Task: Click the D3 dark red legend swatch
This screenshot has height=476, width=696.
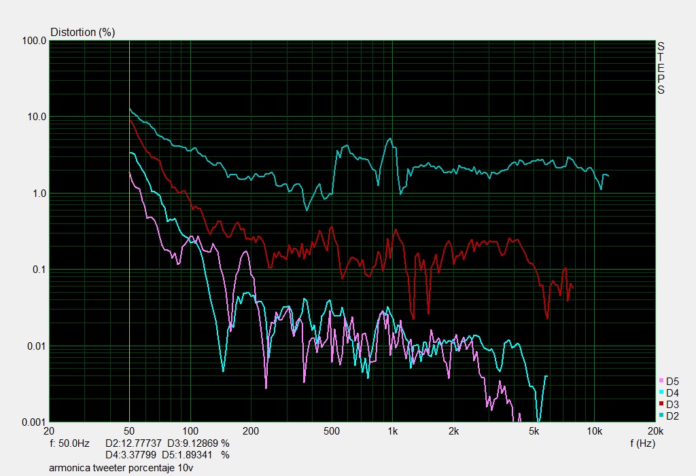Action: pos(661,404)
